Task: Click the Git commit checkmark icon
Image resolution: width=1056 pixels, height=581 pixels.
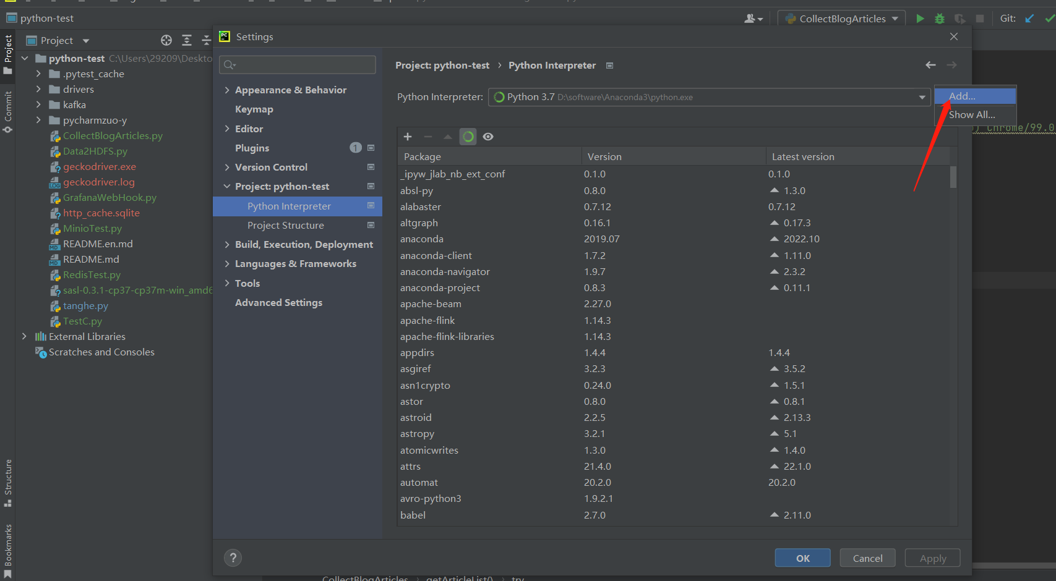Action: 1049,19
